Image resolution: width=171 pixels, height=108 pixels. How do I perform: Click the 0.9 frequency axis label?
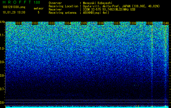click(x=2, y=62)
